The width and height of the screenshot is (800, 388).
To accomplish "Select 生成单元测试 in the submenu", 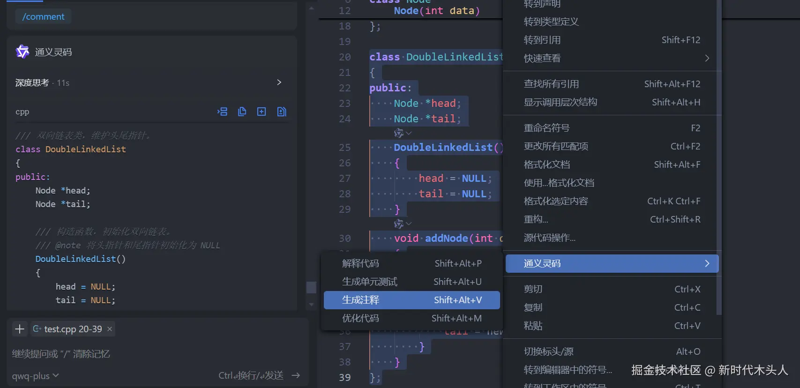I will click(x=412, y=282).
